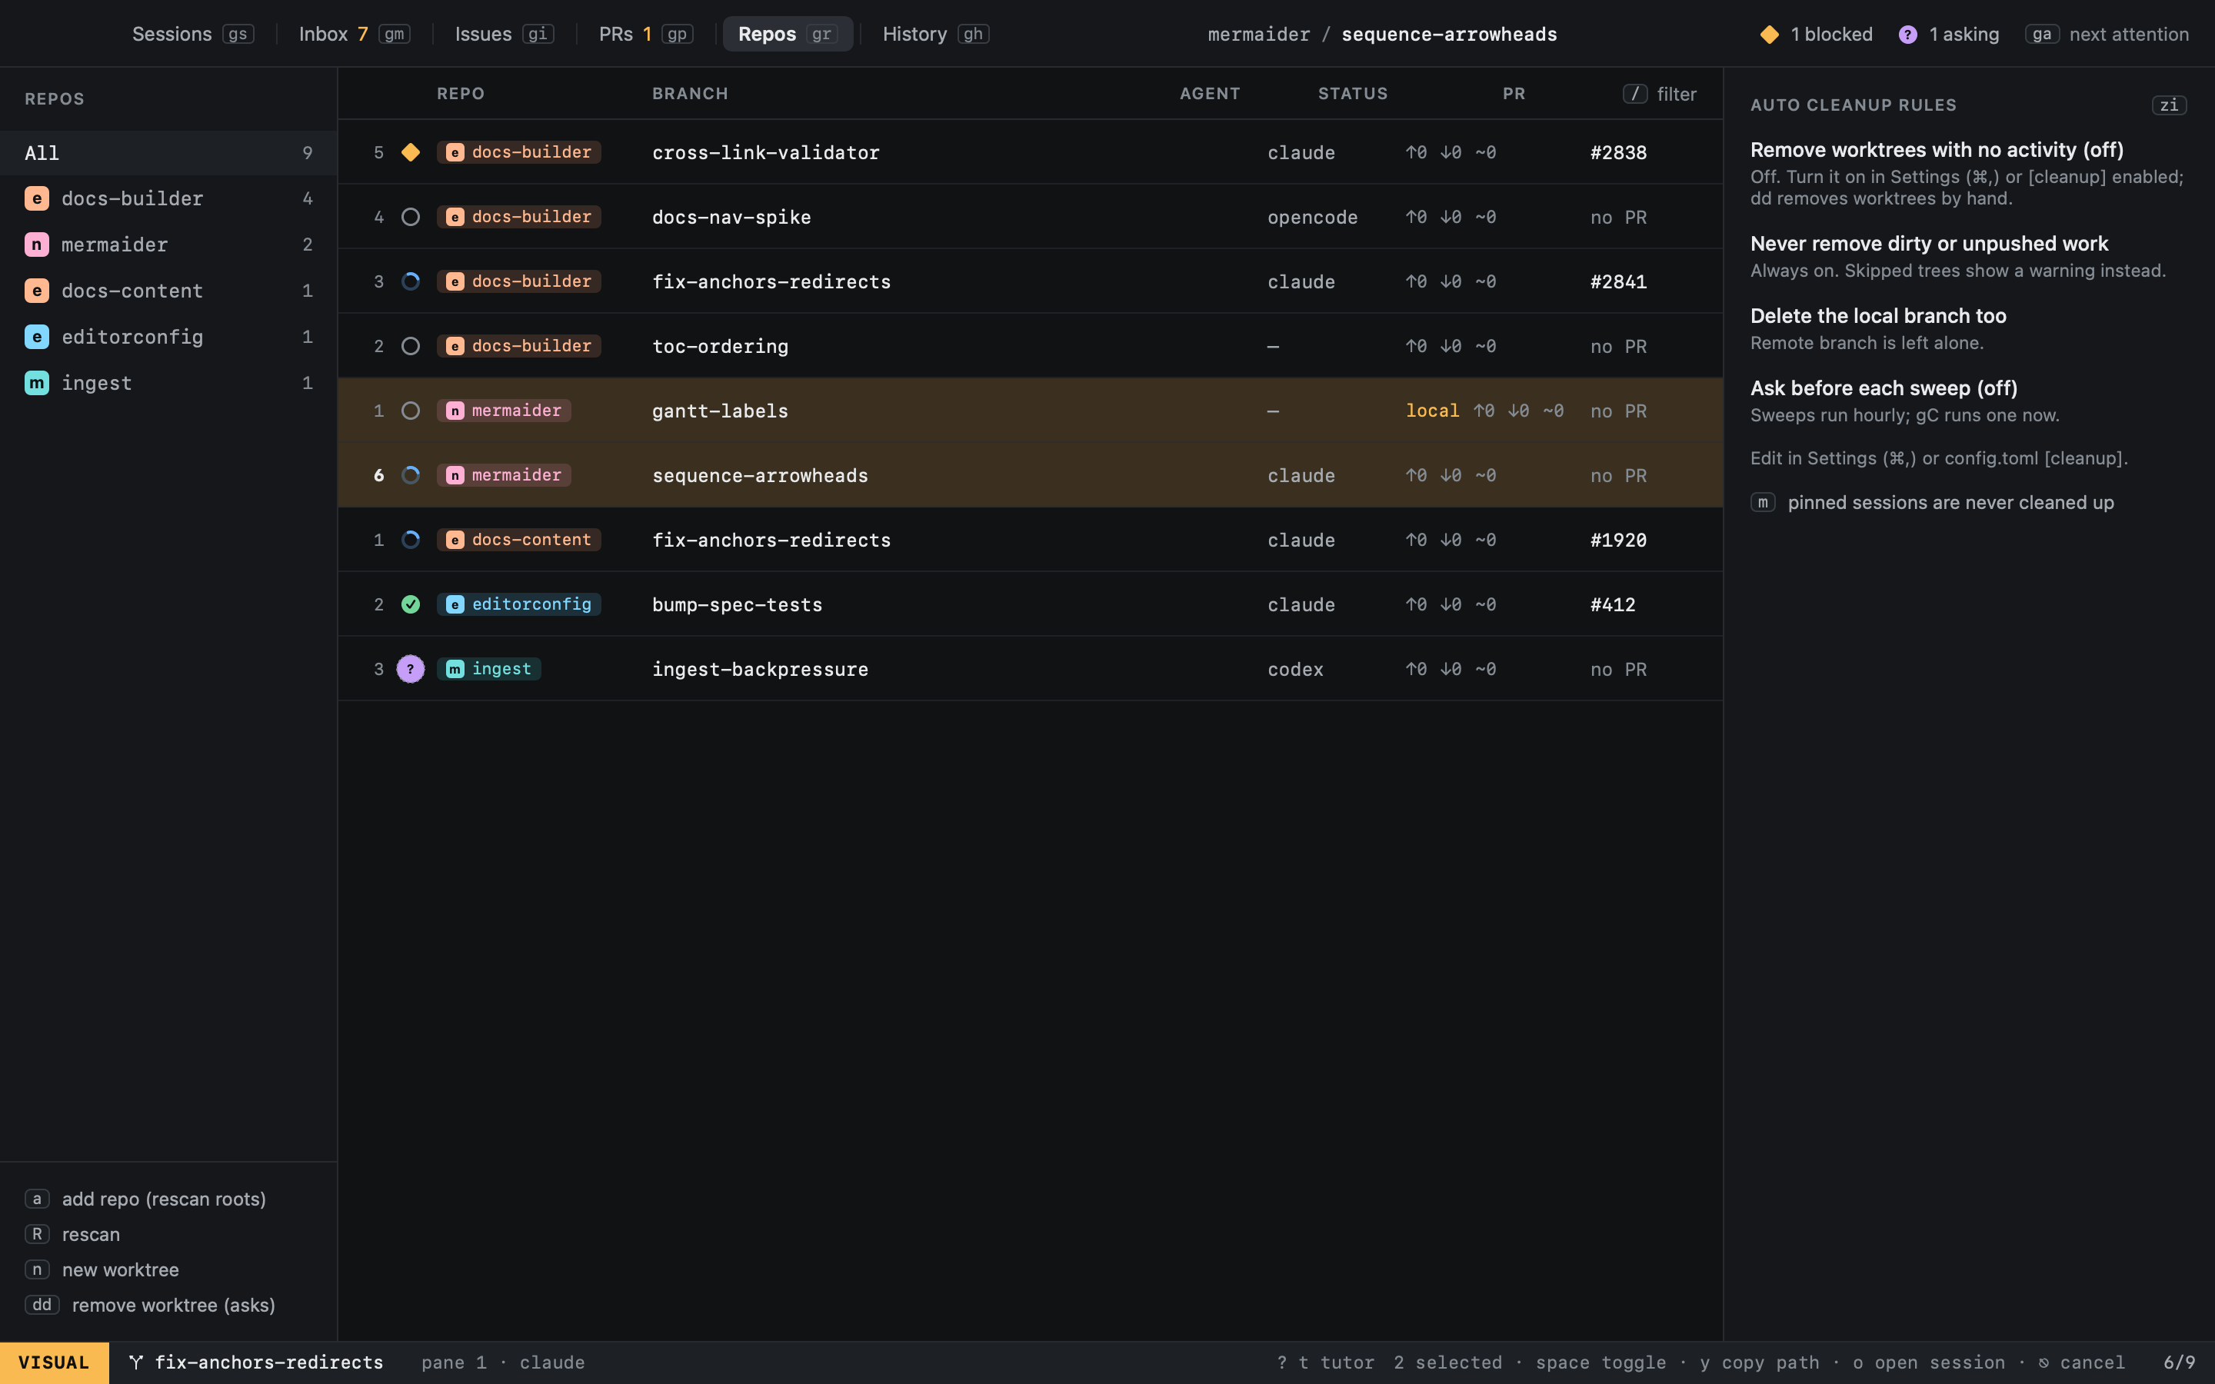
Task: Open the Sessions tab
Action: click(x=193, y=34)
